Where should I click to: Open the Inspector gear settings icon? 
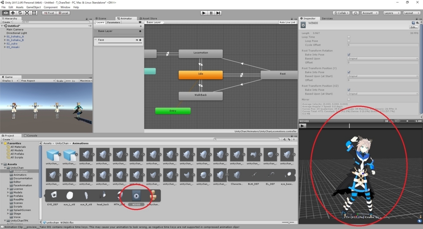coord(418,23)
